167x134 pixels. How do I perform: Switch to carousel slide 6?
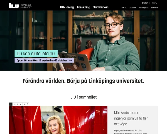coord(27,104)
